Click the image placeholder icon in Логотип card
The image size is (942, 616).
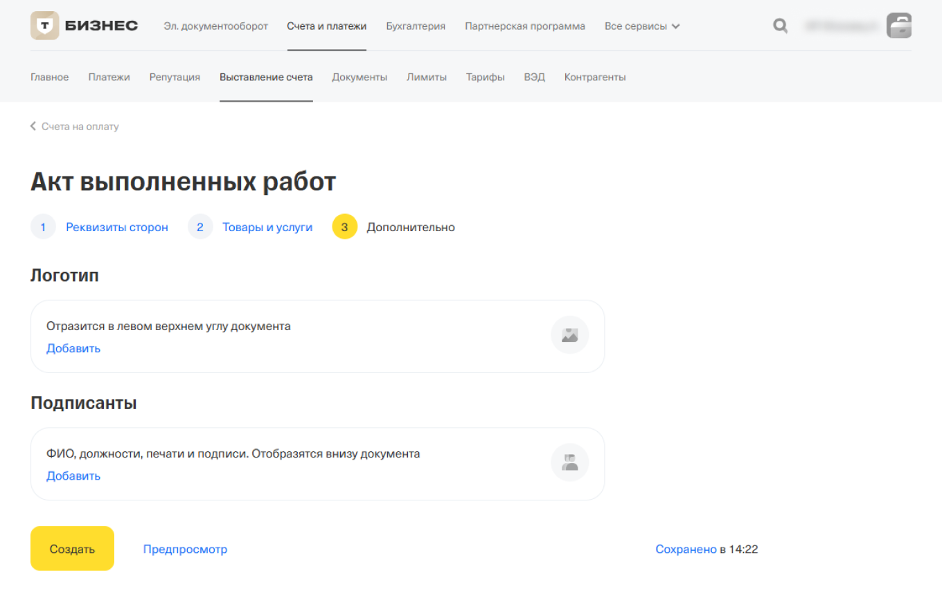click(569, 334)
